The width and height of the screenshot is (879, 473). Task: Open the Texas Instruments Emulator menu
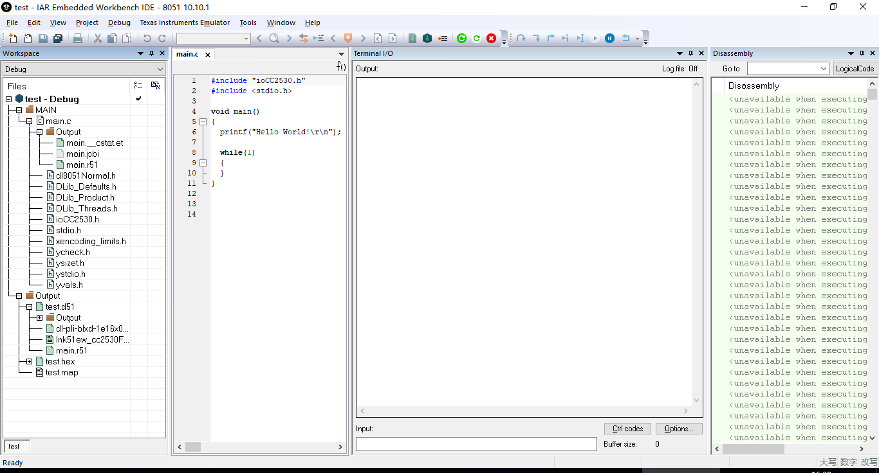tap(185, 22)
